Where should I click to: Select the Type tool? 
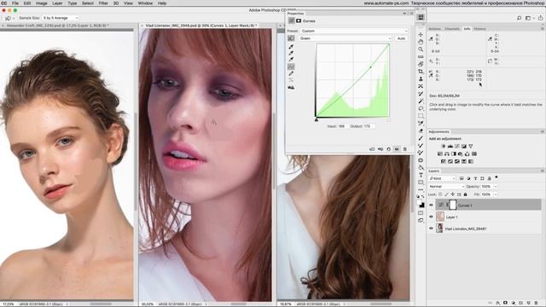coord(421,175)
